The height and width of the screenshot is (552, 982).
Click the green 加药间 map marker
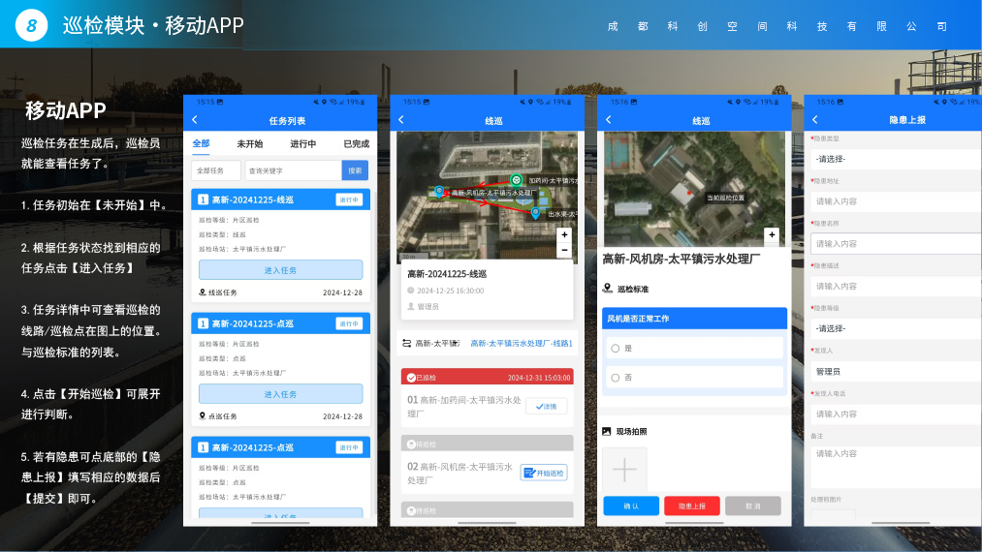517,179
